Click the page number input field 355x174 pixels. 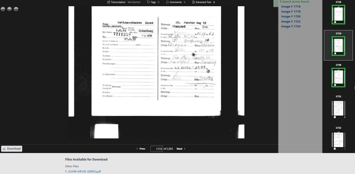156,149
